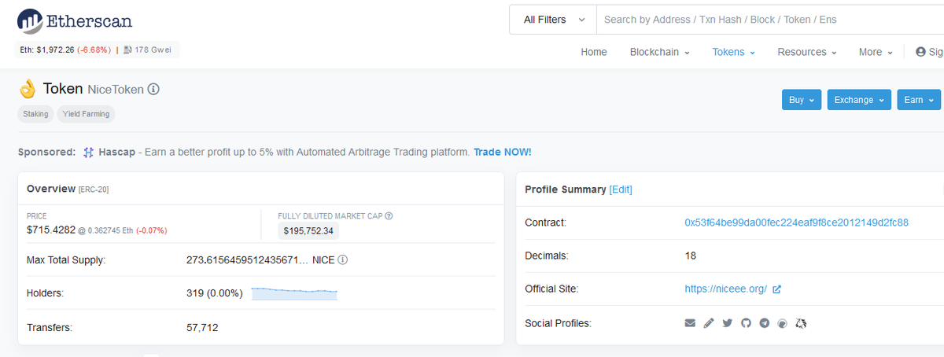The image size is (944, 357).
Task: Click the Trade NOW! sponsored link
Action: click(502, 152)
